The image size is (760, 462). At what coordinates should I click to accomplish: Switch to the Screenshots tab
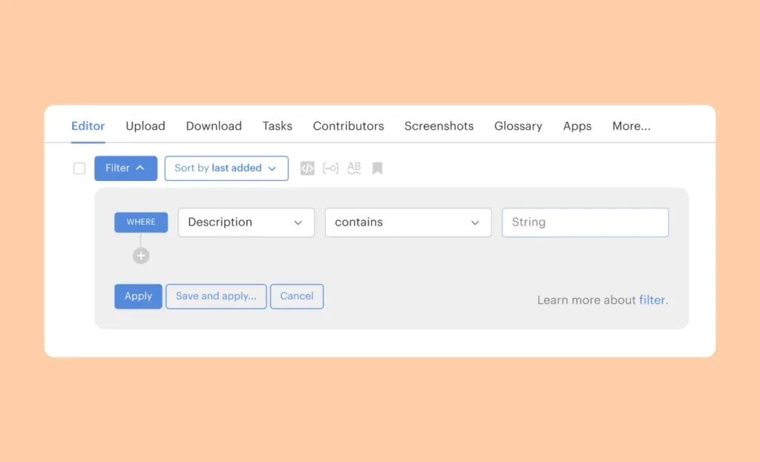click(439, 126)
